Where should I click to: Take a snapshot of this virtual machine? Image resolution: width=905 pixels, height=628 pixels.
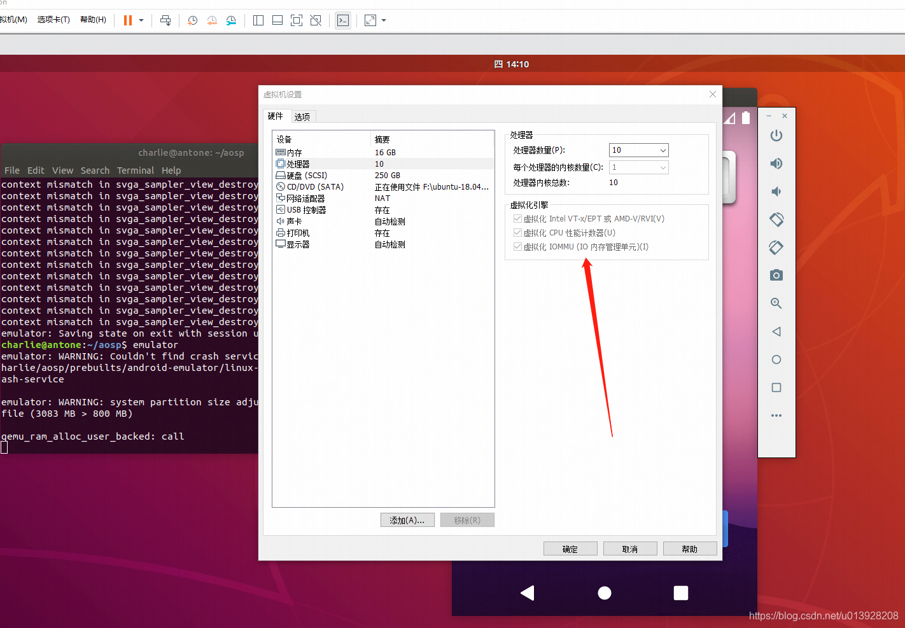(192, 20)
